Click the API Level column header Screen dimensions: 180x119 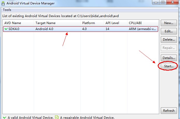pyautogui.click(x=115, y=23)
